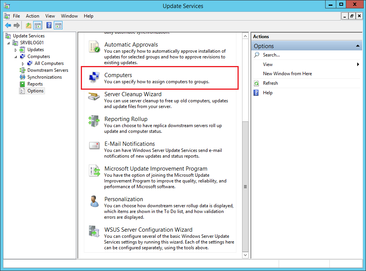Expand the All Computers tree node
366x271 pixels.
tap(23, 63)
